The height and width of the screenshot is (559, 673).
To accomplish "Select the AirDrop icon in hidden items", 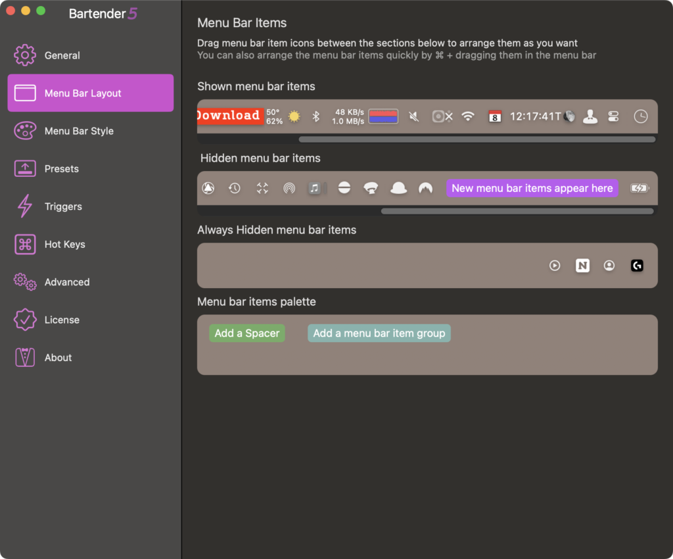I will [289, 188].
